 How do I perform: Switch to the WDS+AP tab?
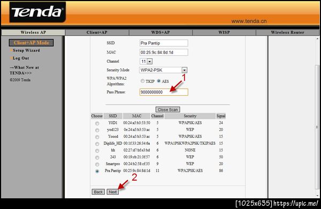tap(160, 32)
